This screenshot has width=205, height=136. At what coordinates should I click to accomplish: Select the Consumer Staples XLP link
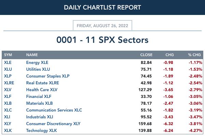pos(48,76)
